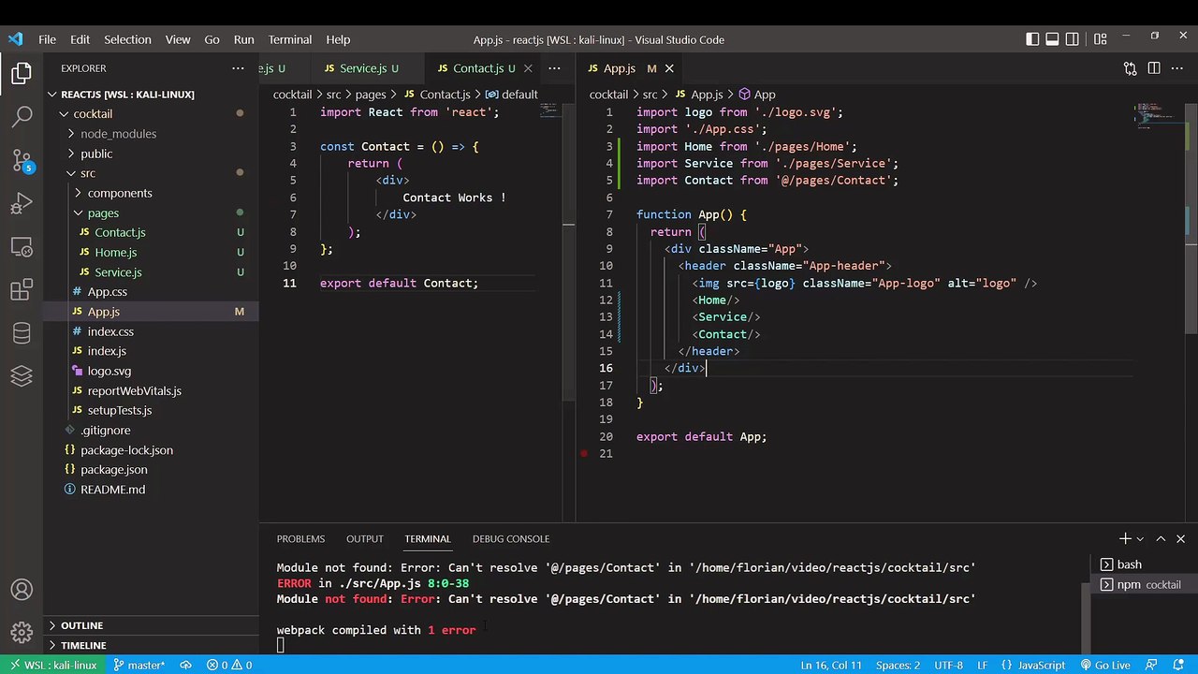Customize layout icon in title bar

tap(1101, 39)
